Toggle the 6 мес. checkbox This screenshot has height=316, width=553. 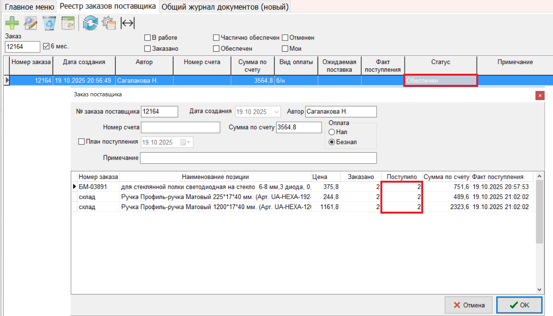47,46
